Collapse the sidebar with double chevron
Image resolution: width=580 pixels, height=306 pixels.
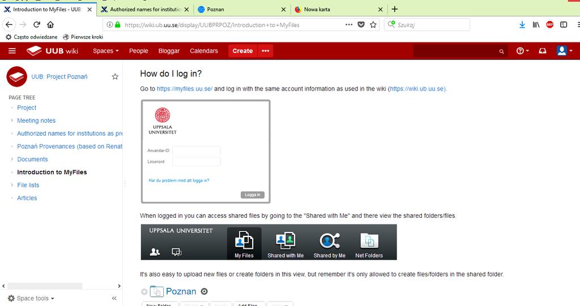click(x=114, y=298)
